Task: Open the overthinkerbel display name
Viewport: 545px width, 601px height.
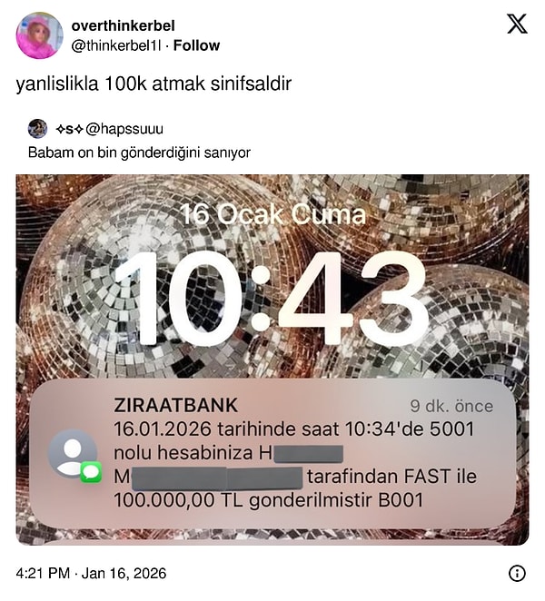Action: click(x=124, y=26)
